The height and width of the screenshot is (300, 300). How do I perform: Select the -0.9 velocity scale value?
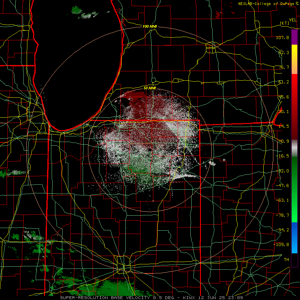coord(284,141)
